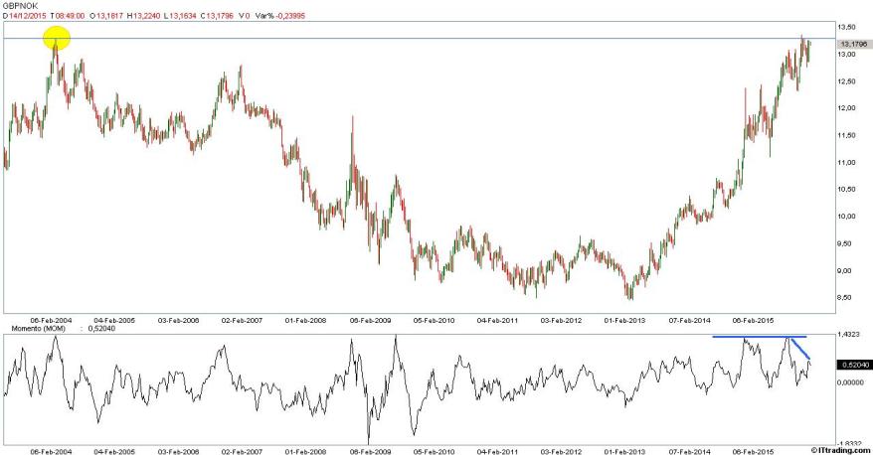Click the black momentum value tag 0,52040
This screenshot has height=455, width=873.
point(853,365)
